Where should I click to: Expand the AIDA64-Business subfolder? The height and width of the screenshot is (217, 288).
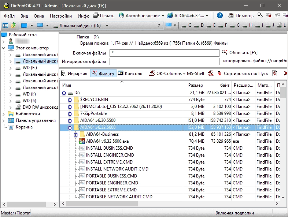coord(76,135)
